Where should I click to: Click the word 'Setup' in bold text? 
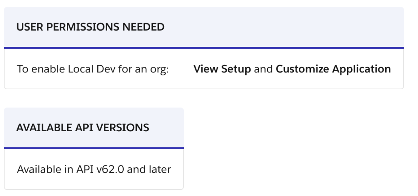pyautogui.click(x=236, y=69)
